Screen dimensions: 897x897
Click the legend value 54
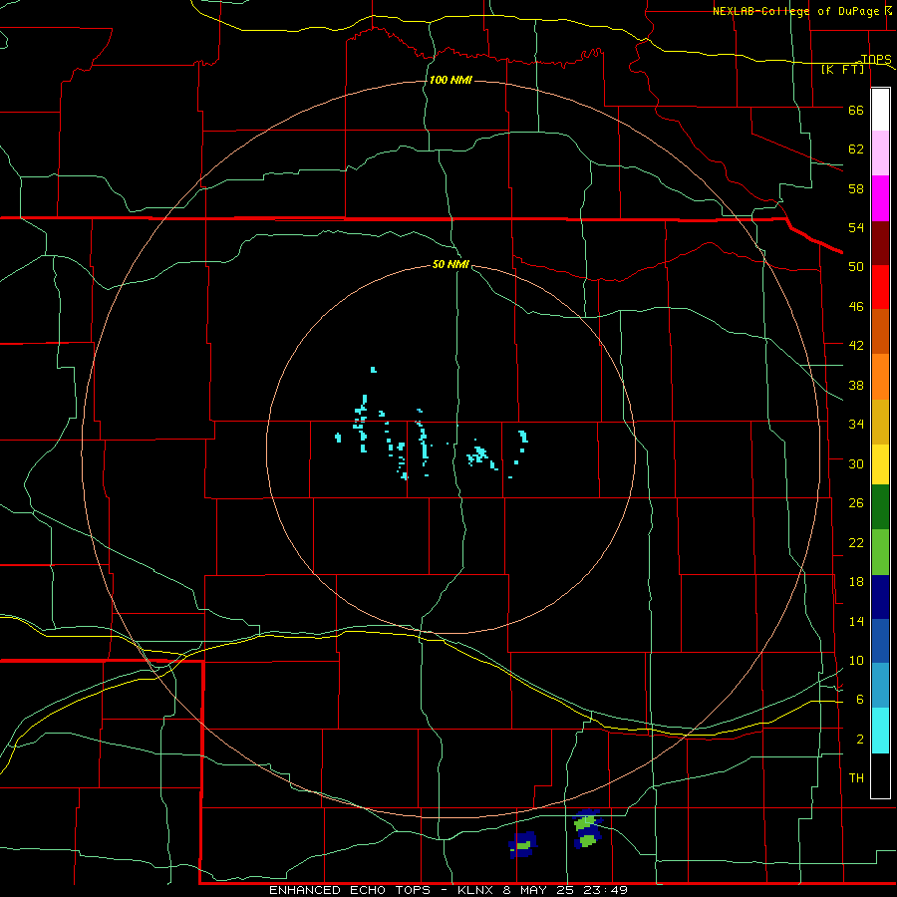(856, 227)
